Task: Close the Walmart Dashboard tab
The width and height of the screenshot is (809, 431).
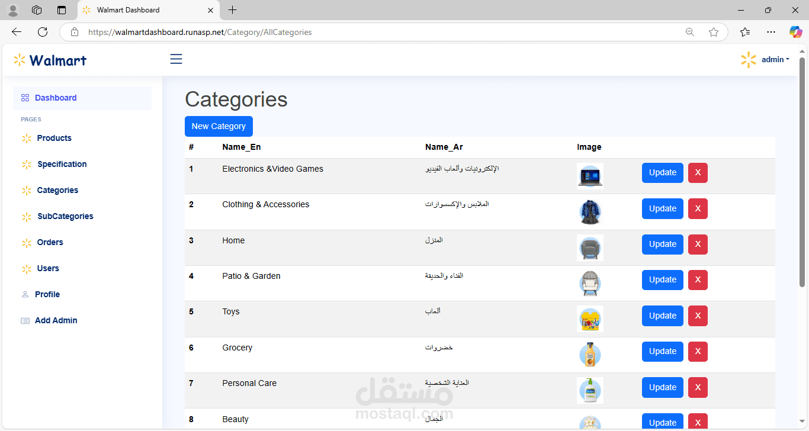Action: coord(211,10)
